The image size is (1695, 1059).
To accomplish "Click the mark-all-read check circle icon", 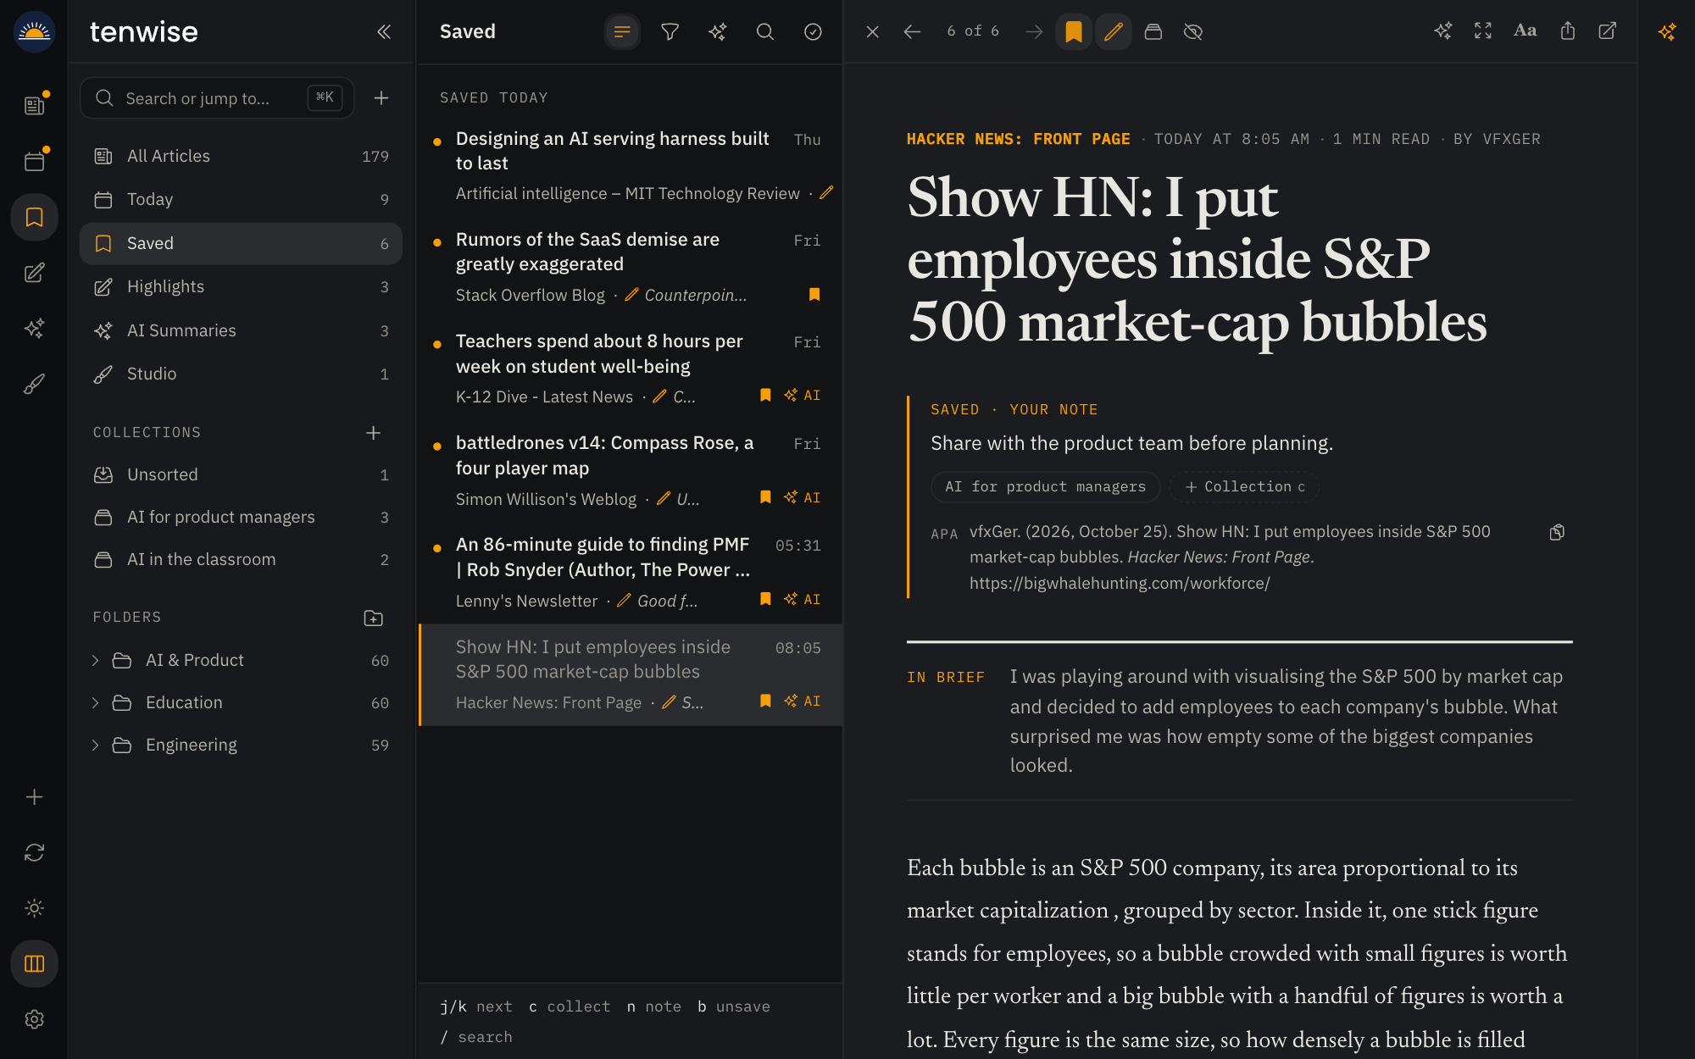I will click(x=813, y=31).
